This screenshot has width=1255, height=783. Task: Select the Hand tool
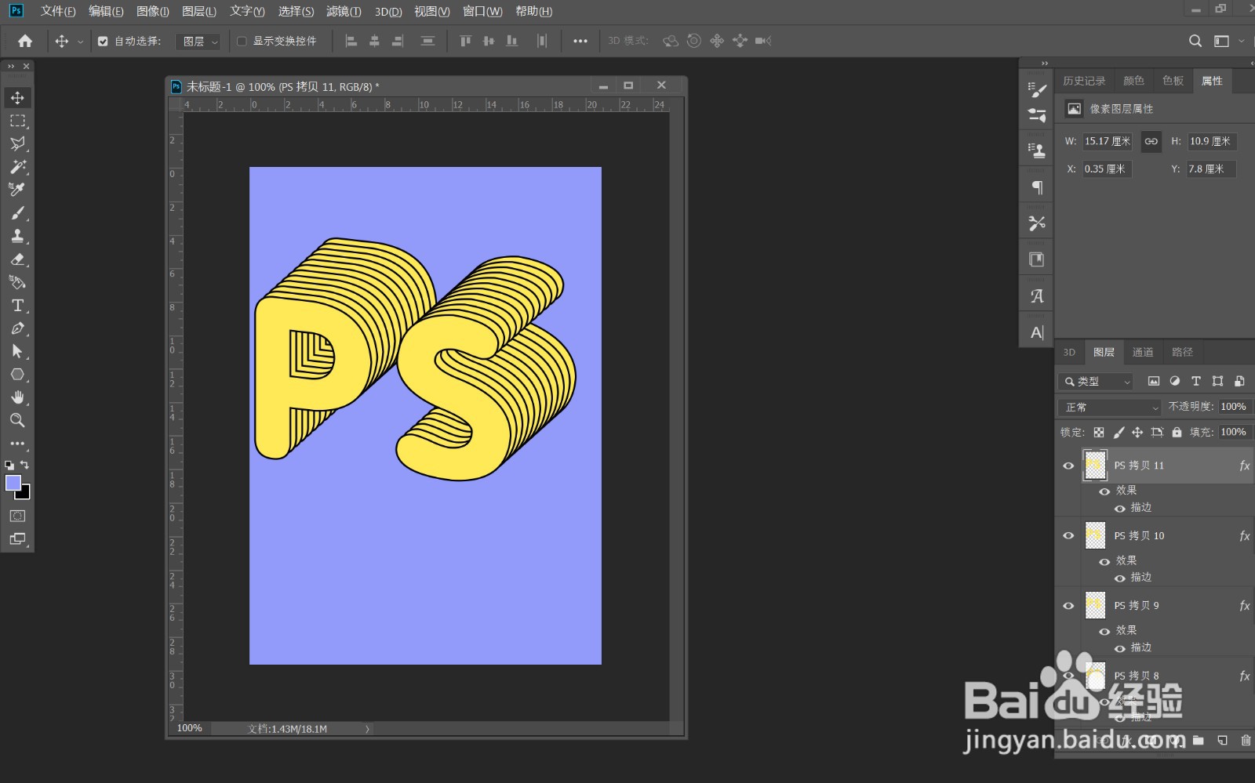(17, 397)
